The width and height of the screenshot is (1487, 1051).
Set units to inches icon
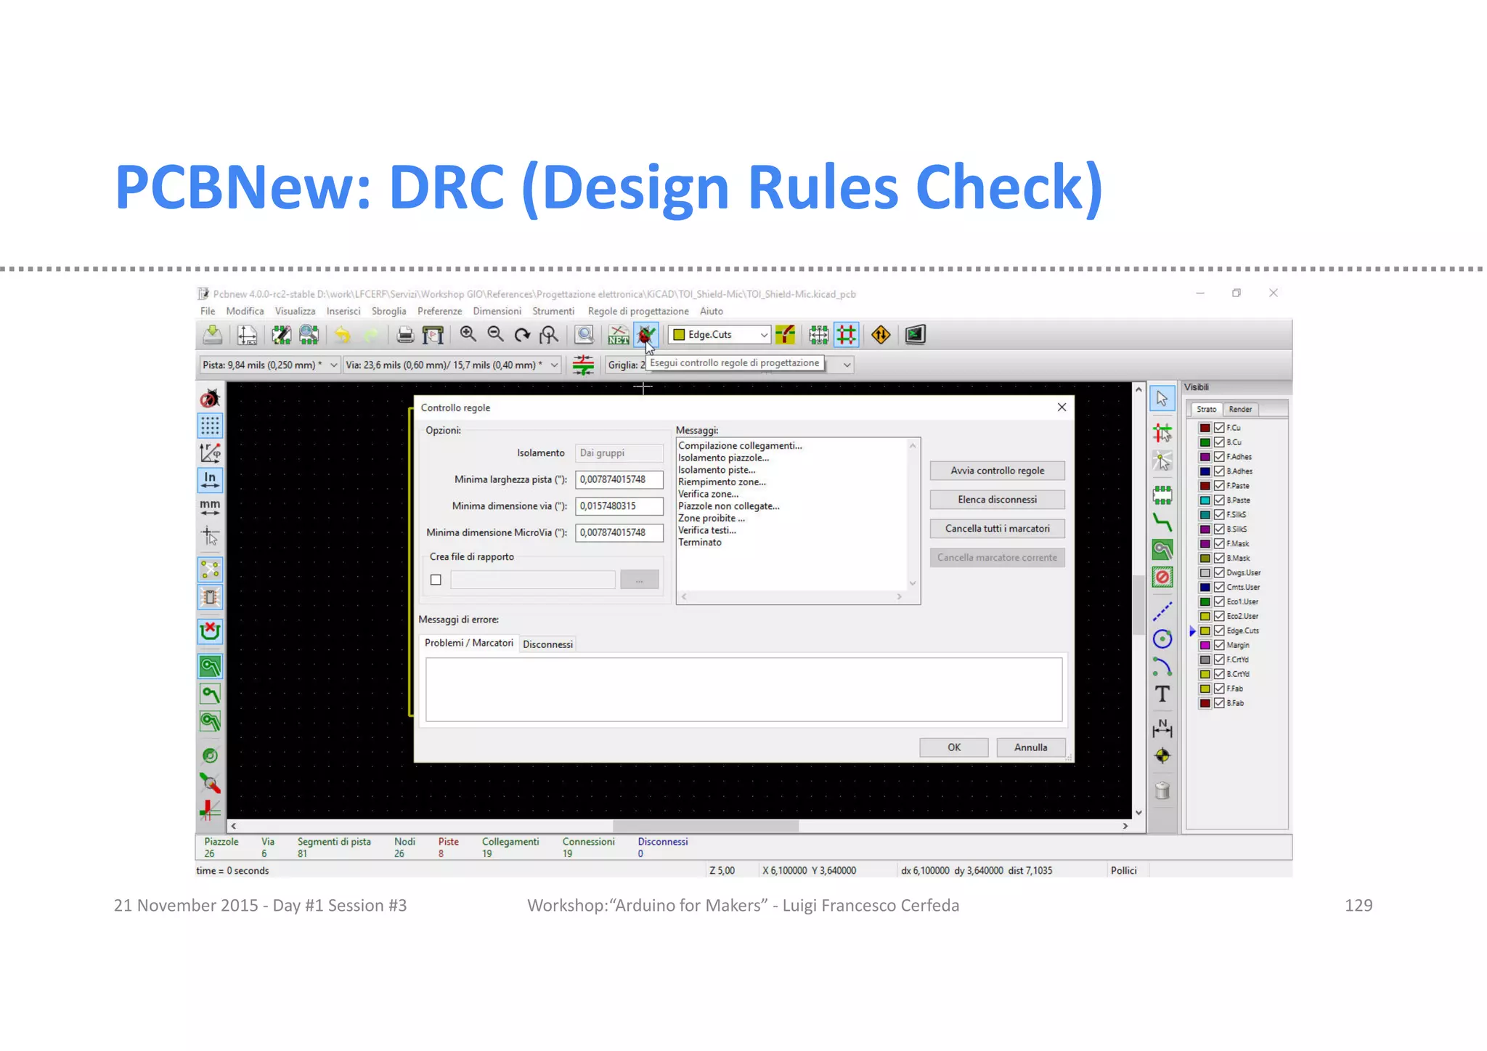(210, 479)
